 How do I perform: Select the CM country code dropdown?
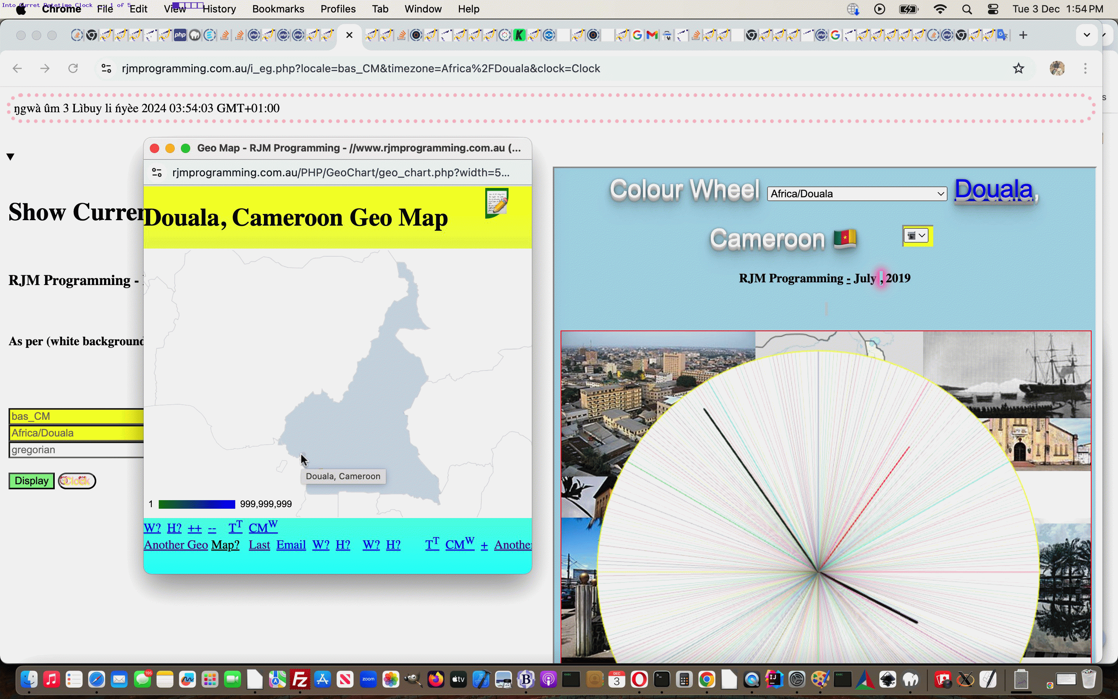(x=916, y=235)
